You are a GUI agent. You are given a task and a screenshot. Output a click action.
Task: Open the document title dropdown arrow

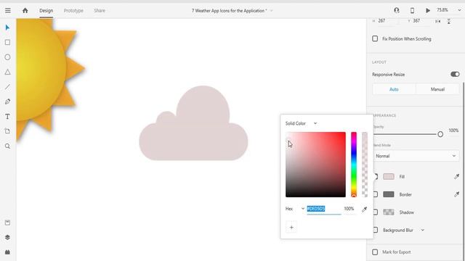point(271,11)
